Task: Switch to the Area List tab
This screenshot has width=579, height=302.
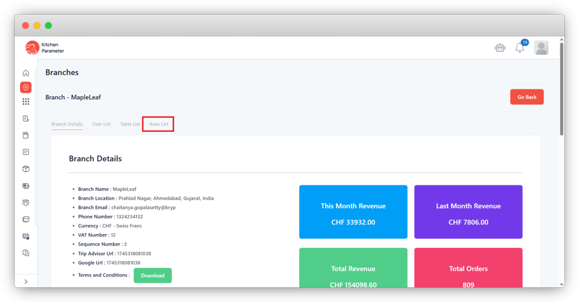Action: (x=158, y=124)
